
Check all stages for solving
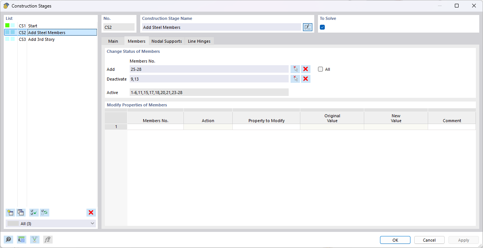pos(33,212)
